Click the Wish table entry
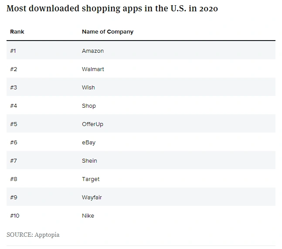This screenshot has height=249, width=282. [x=88, y=88]
